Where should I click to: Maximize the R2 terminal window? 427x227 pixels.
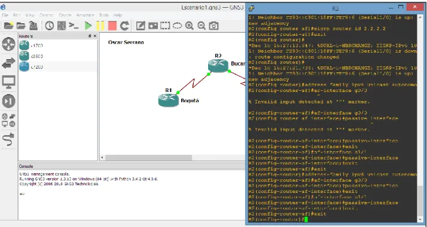[401, 7]
